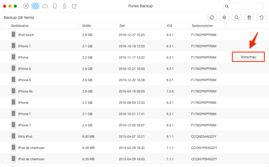Image resolution: width=269 pixels, height=167 pixels.
Task: Click the magnifier button above the backup list
Action: pyautogui.click(x=236, y=17)
